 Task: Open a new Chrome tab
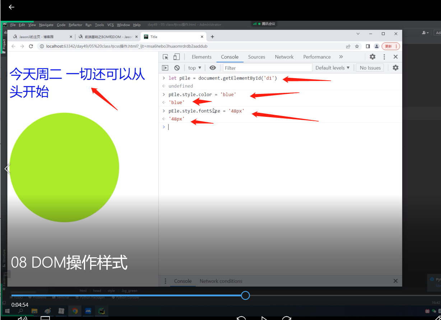coord(212,37)
